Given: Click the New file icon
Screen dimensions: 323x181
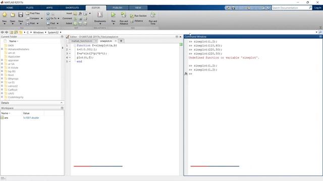Looking at the screenshot, I should (x=5, y=15).
